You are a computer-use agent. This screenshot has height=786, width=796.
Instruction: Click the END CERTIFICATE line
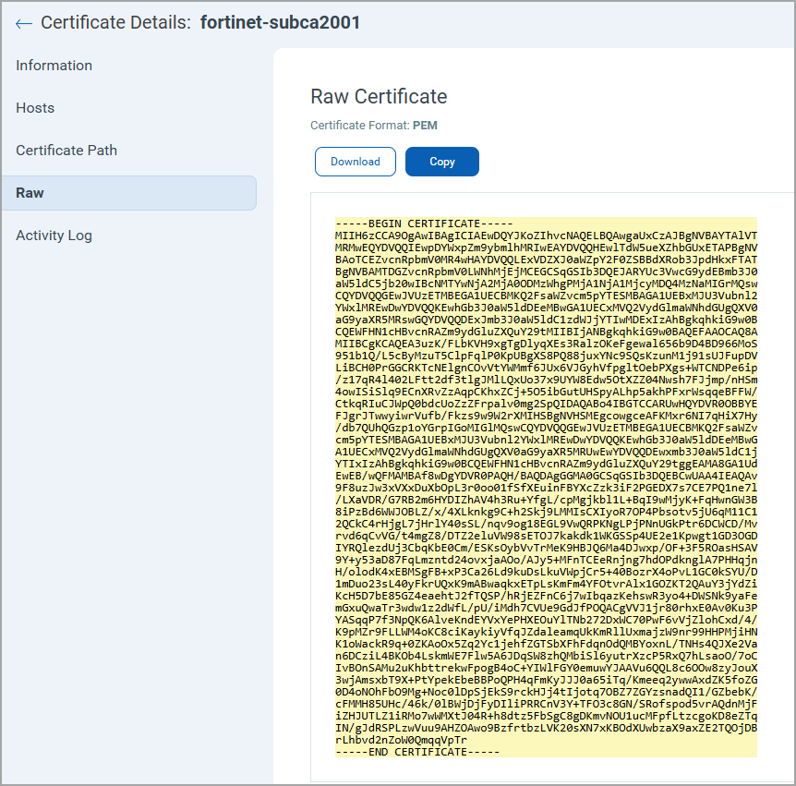417,752
